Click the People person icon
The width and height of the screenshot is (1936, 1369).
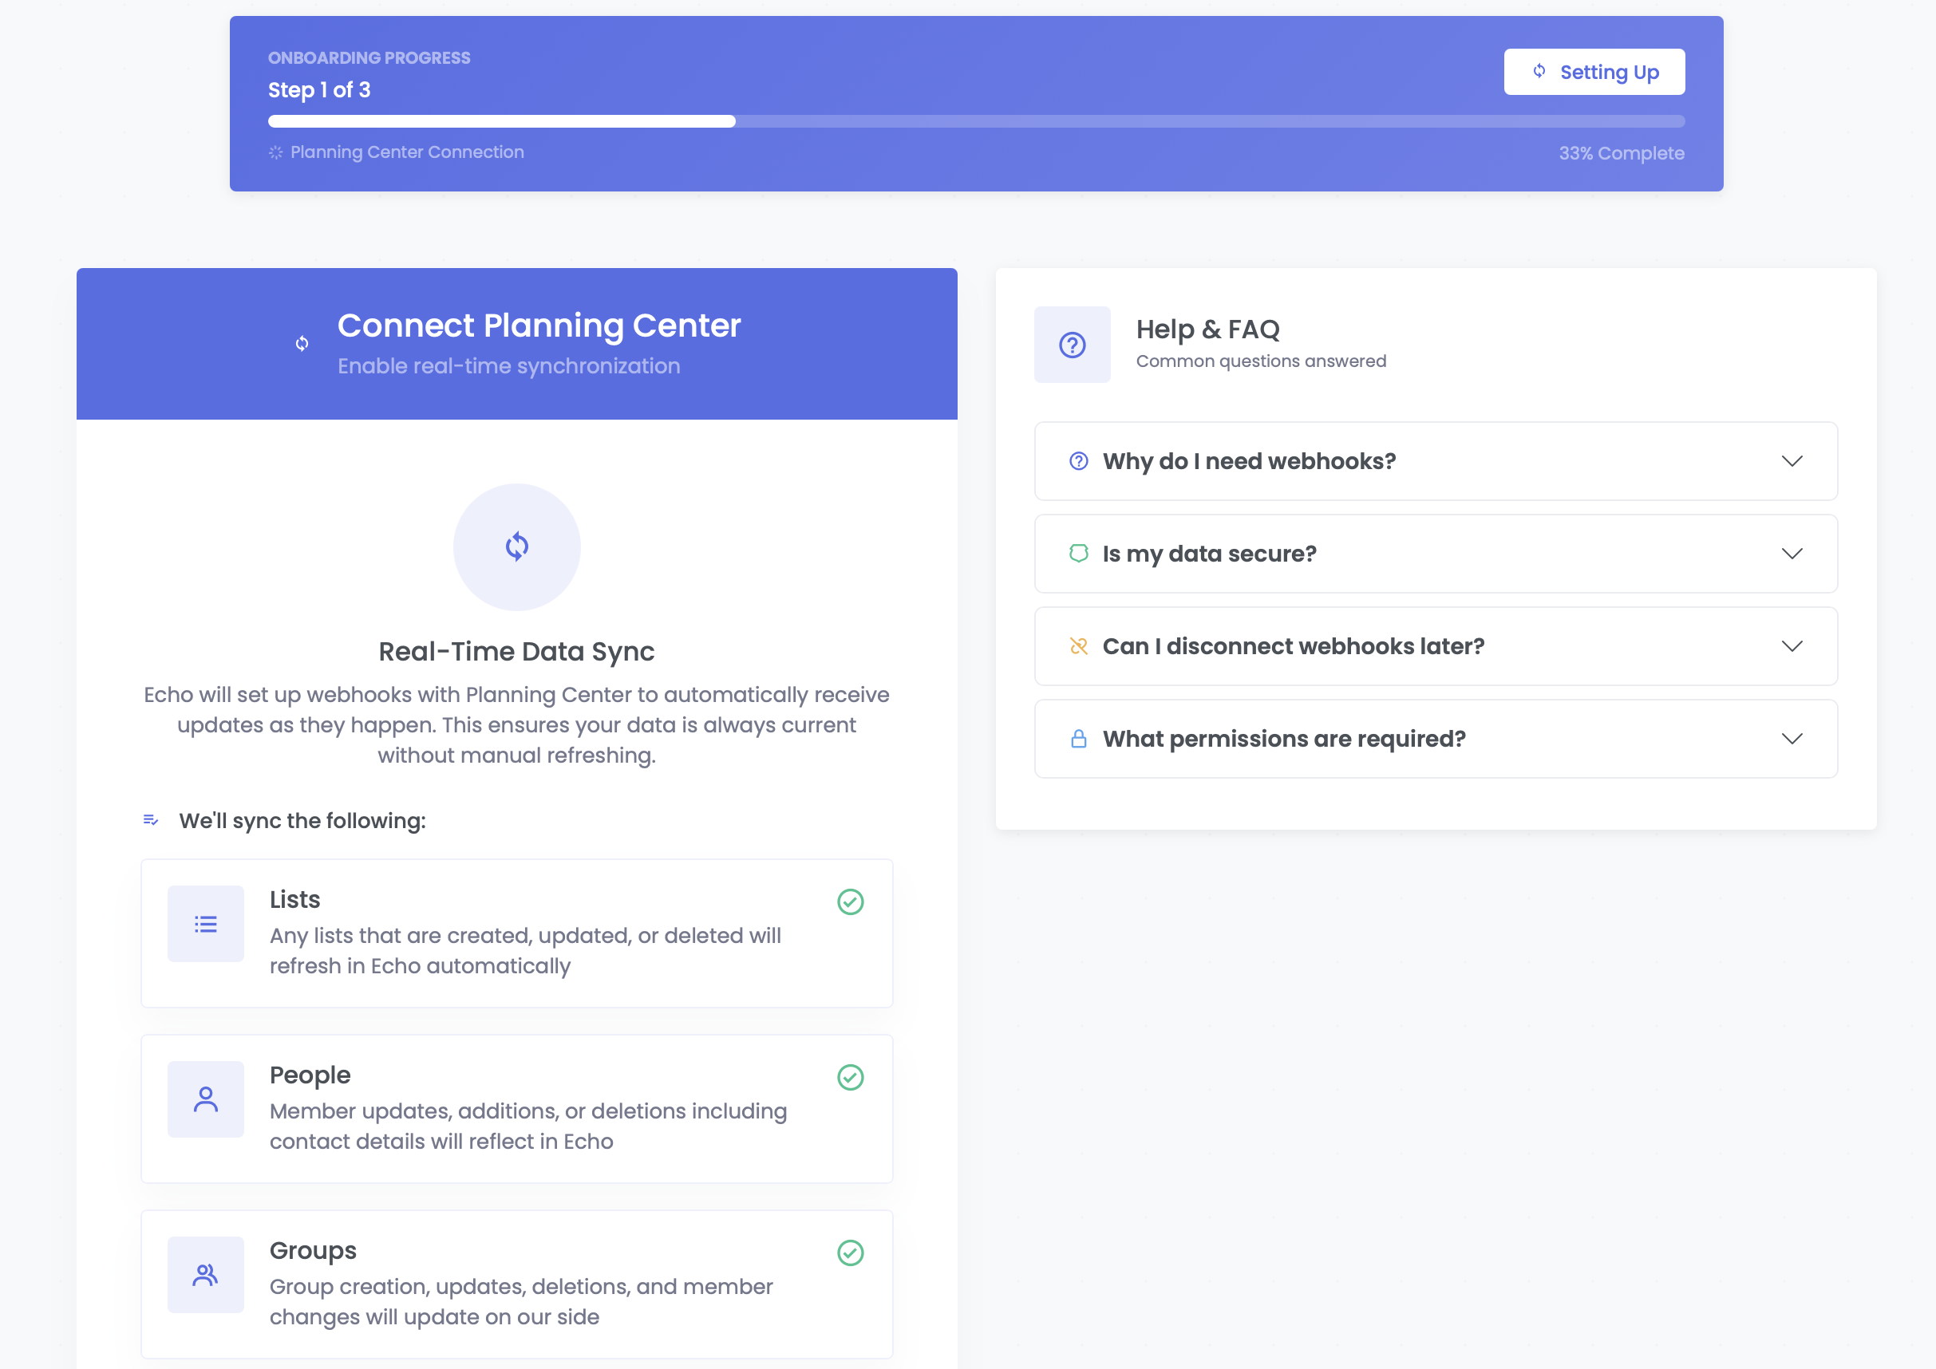coord(206,1099)
